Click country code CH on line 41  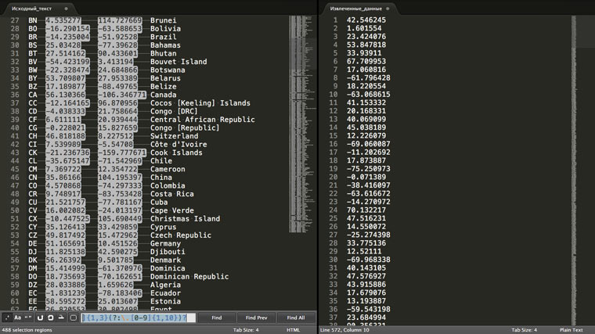click(33, 136)
